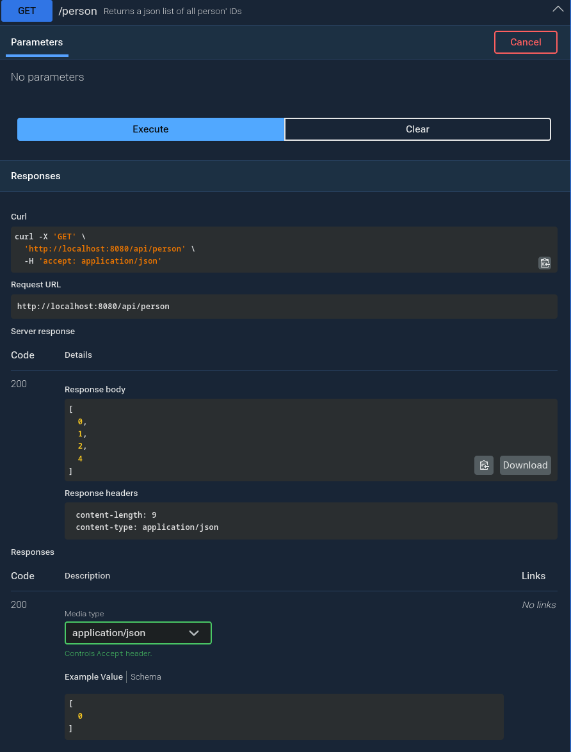571x752 pixels.
Task: Click inside the curl command code block
Action: pos(256,249)
